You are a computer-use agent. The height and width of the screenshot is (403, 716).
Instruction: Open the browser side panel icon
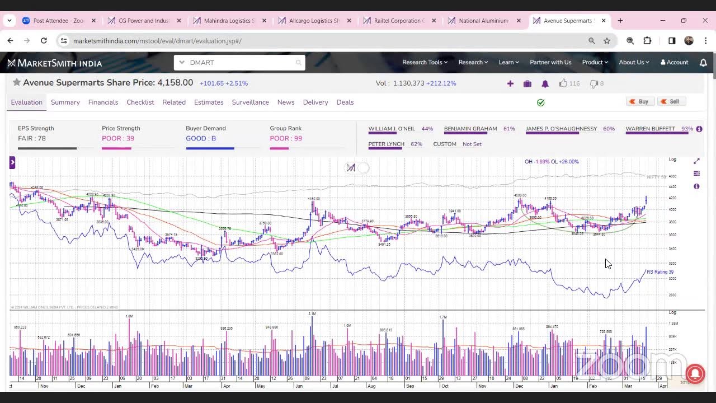pyautogui.click(x=672, y=41)
